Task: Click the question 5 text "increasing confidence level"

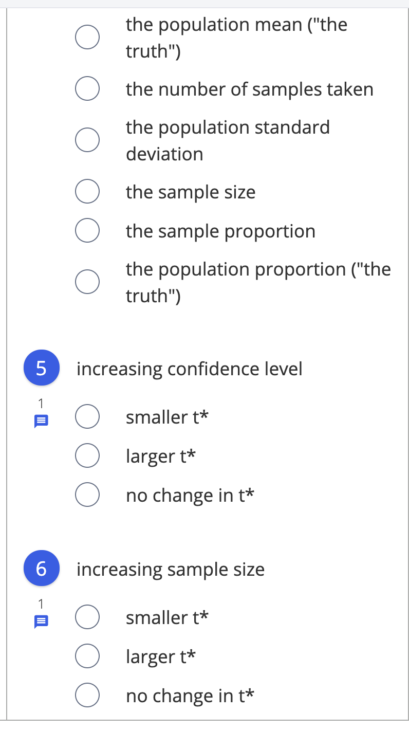Action: (189, 368)
